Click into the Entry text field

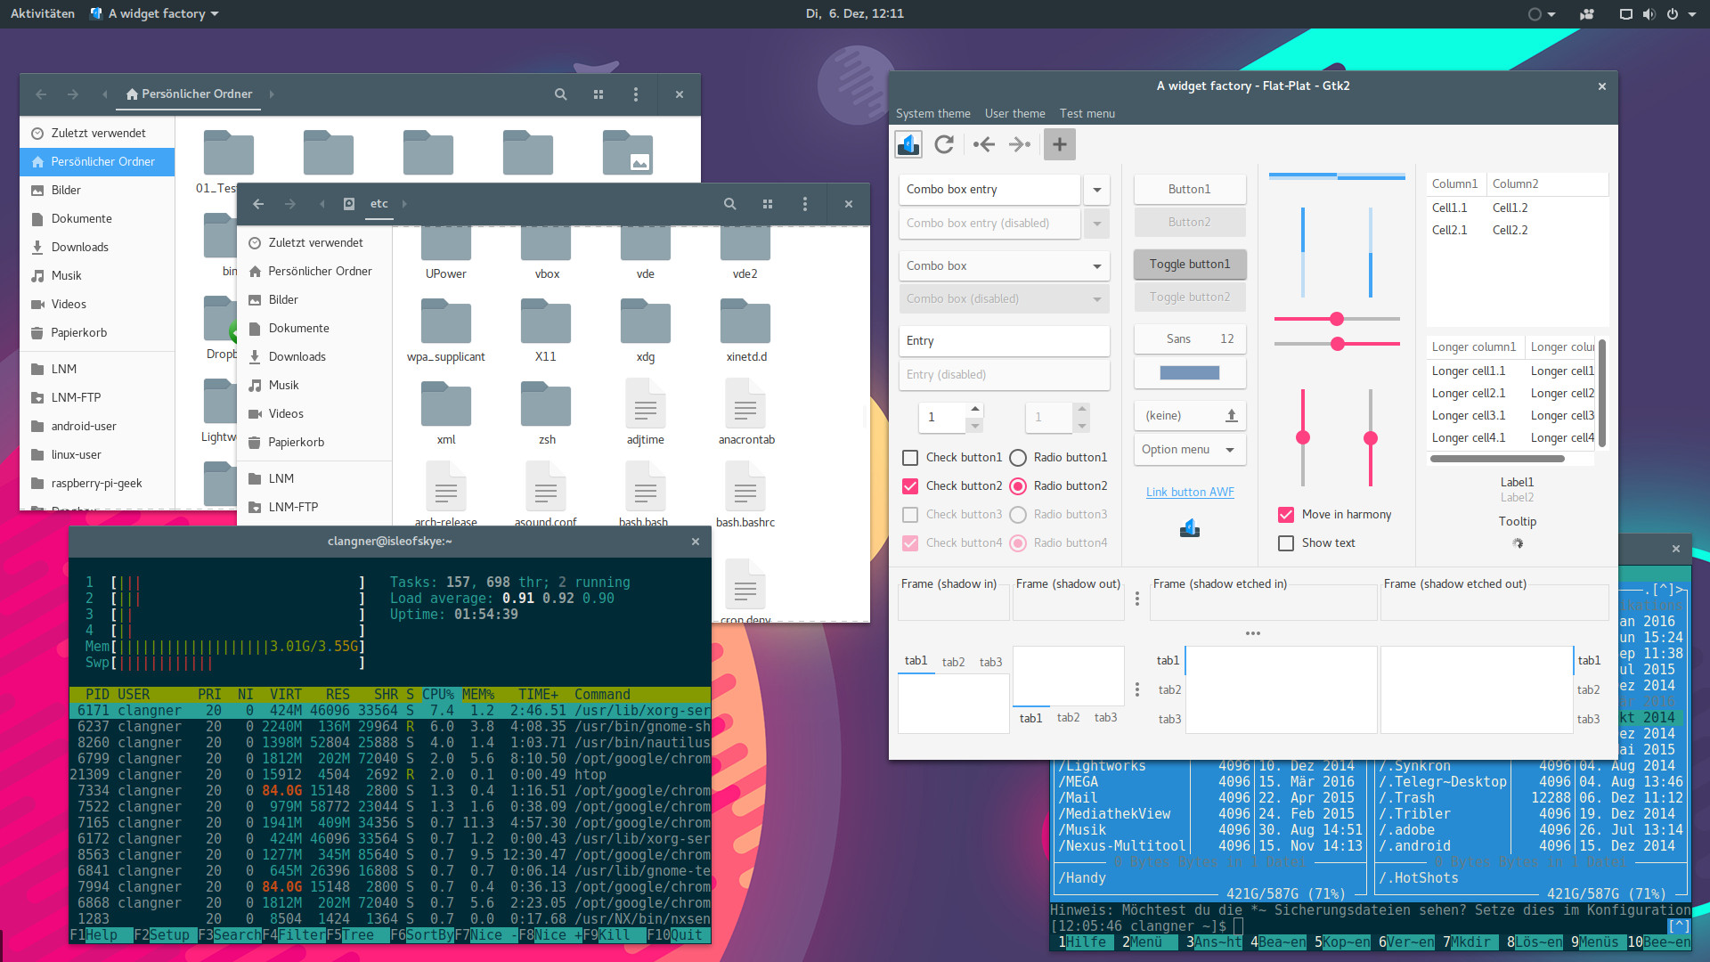tap(1004, 341)
